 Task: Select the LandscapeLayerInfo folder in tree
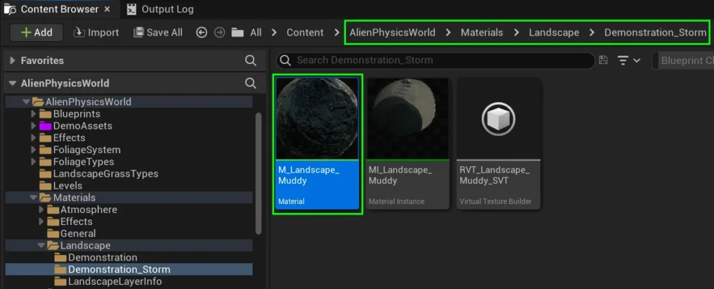pyautogui.click(x=114, y=281)
